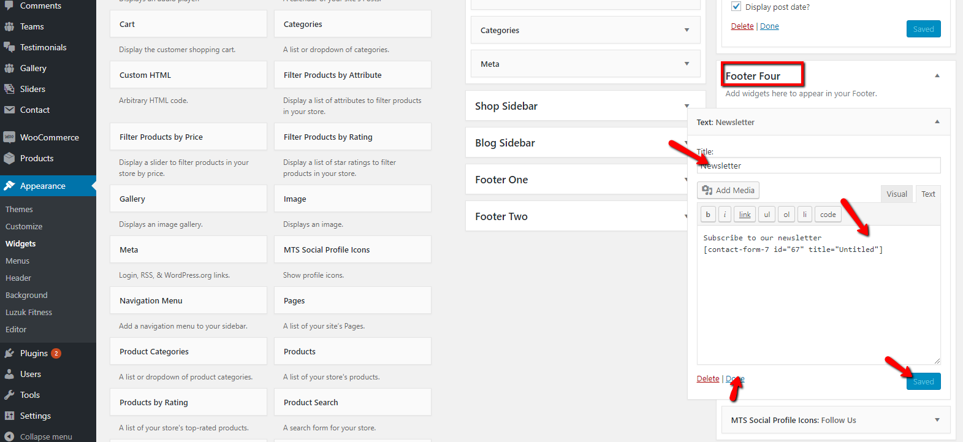Click the bold 'b' quicktag button
Screen dimensions: 963x442
pyautogui.click(x=708, y=215)
